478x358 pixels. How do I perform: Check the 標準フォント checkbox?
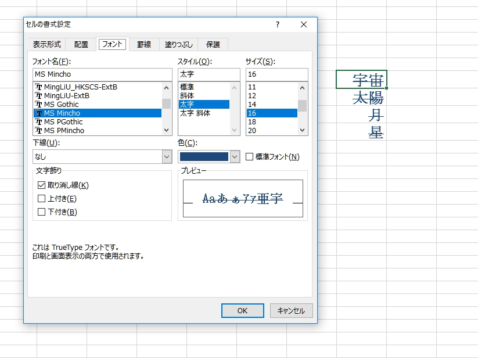[250, 157]
